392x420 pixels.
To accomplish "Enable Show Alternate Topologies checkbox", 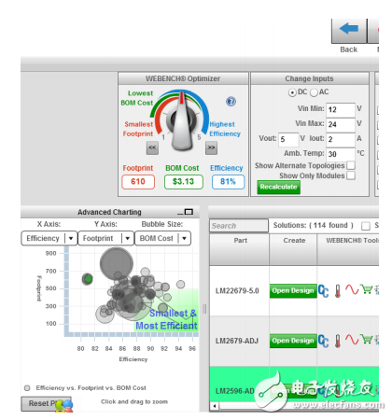I will pos(351,165).
